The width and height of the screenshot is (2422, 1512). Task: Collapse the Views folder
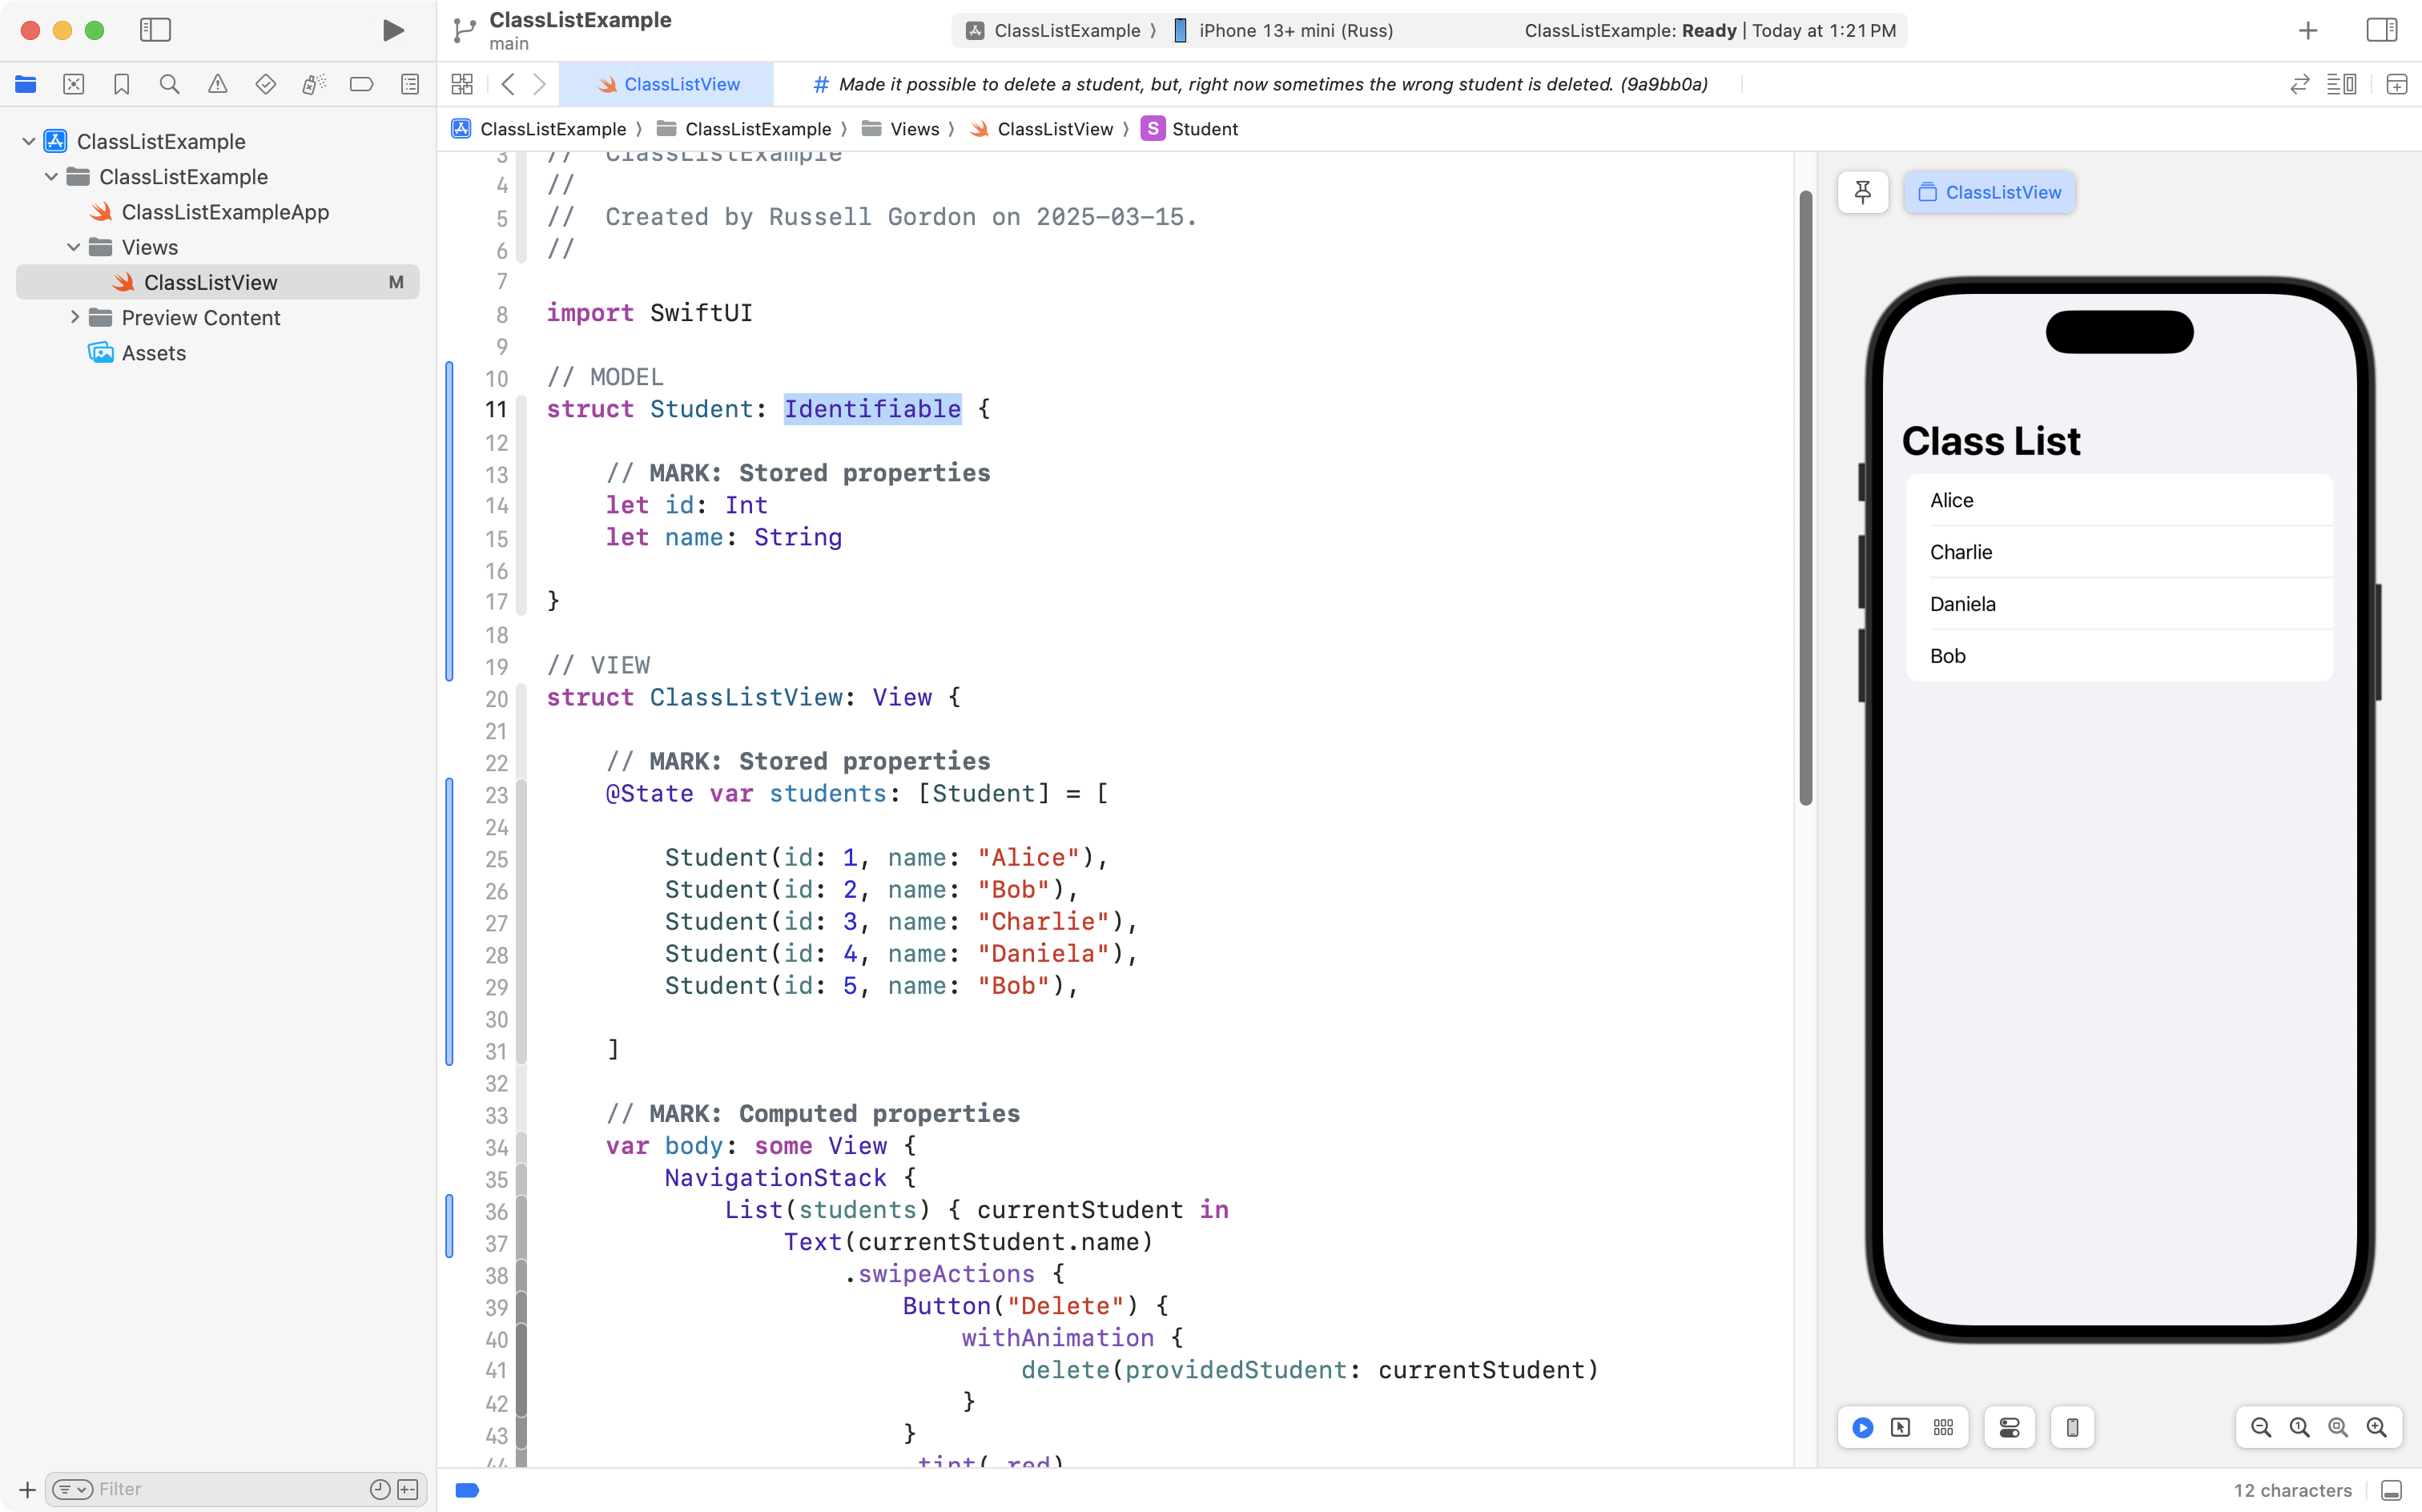[74, 247]
